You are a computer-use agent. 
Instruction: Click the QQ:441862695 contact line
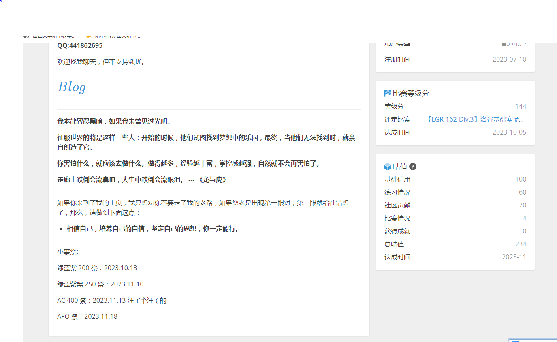click(79, 45)
